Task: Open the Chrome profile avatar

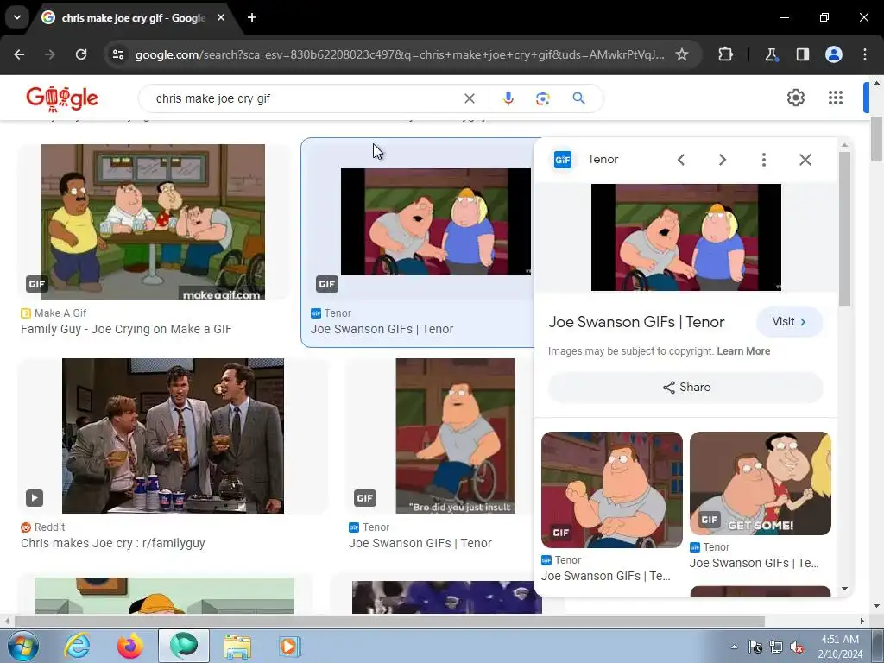Action: 834,54
